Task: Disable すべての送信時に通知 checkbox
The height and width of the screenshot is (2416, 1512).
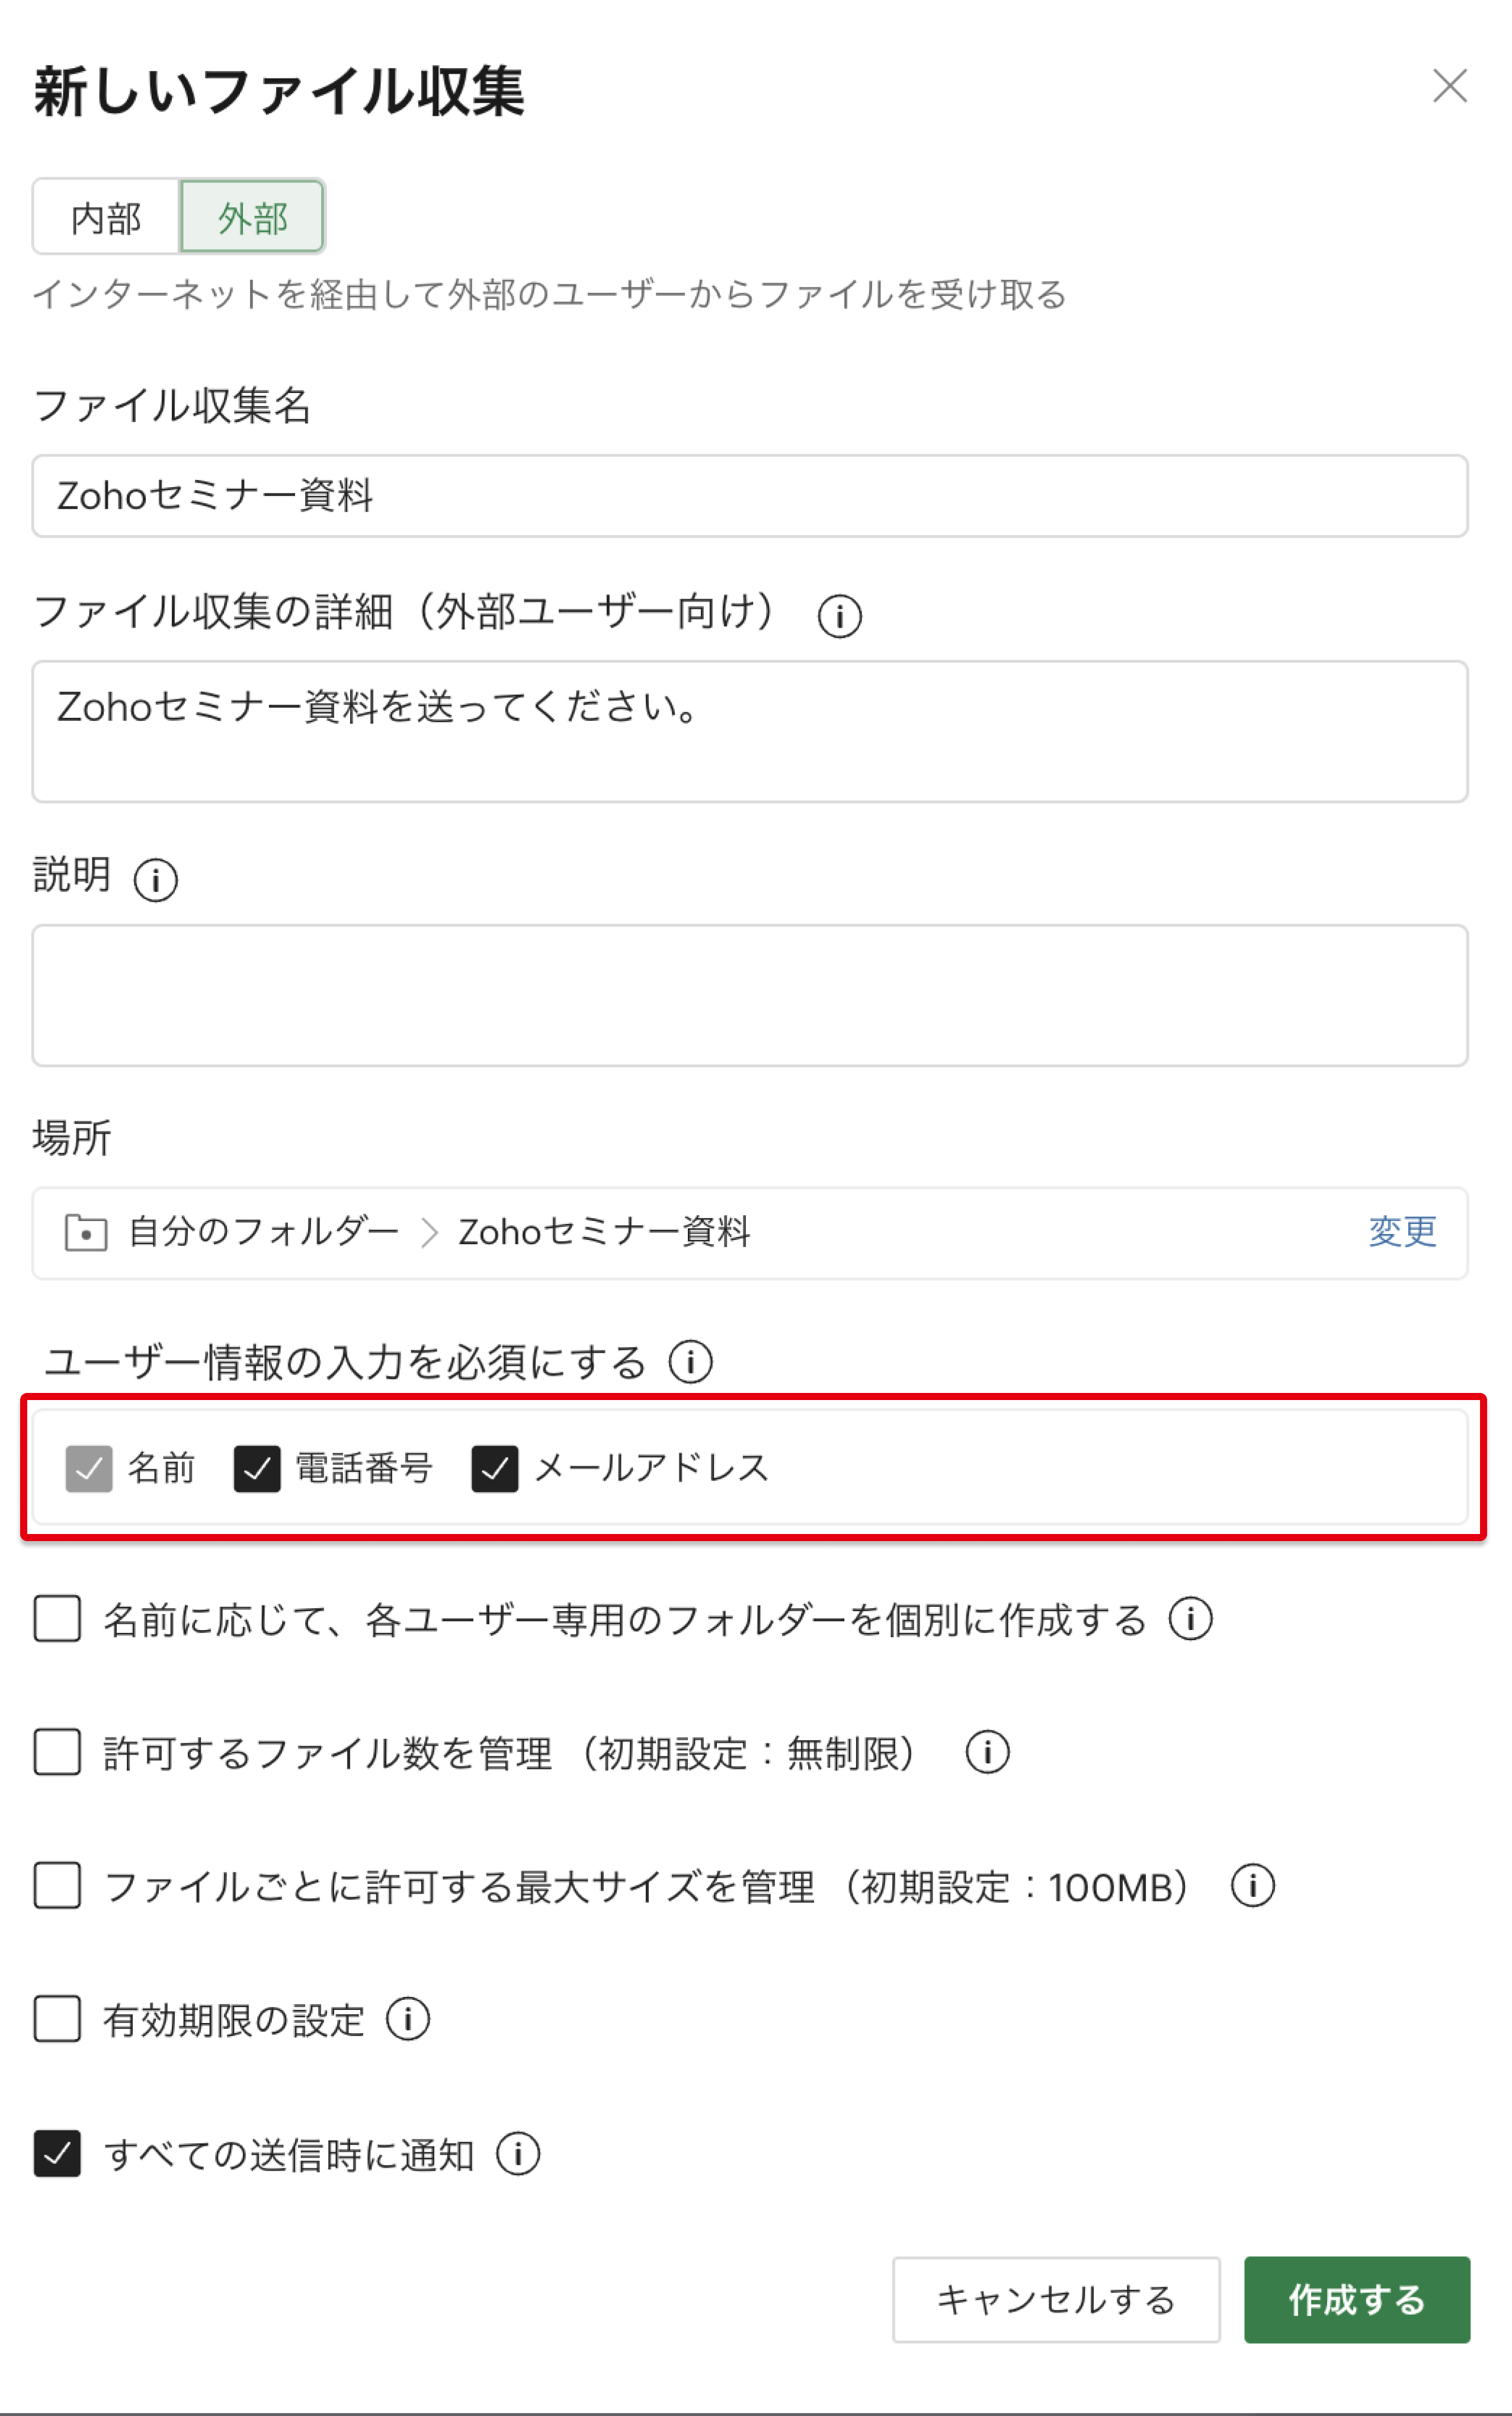Action: pyautogui.click(x=57, y=2154)
